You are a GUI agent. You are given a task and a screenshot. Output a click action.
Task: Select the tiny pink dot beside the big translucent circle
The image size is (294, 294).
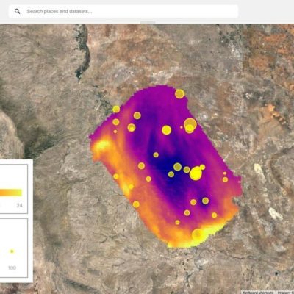pos(182,127)
